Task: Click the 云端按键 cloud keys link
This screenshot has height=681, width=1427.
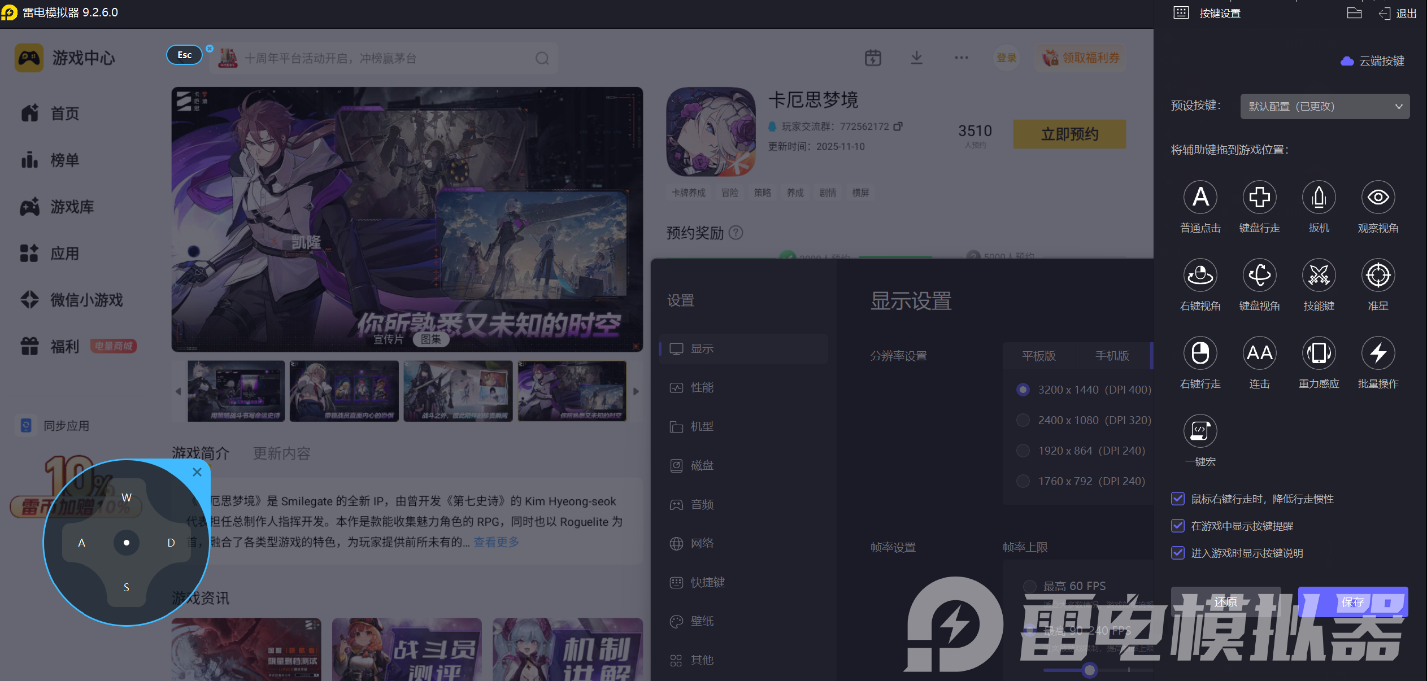Action: 1373,61
